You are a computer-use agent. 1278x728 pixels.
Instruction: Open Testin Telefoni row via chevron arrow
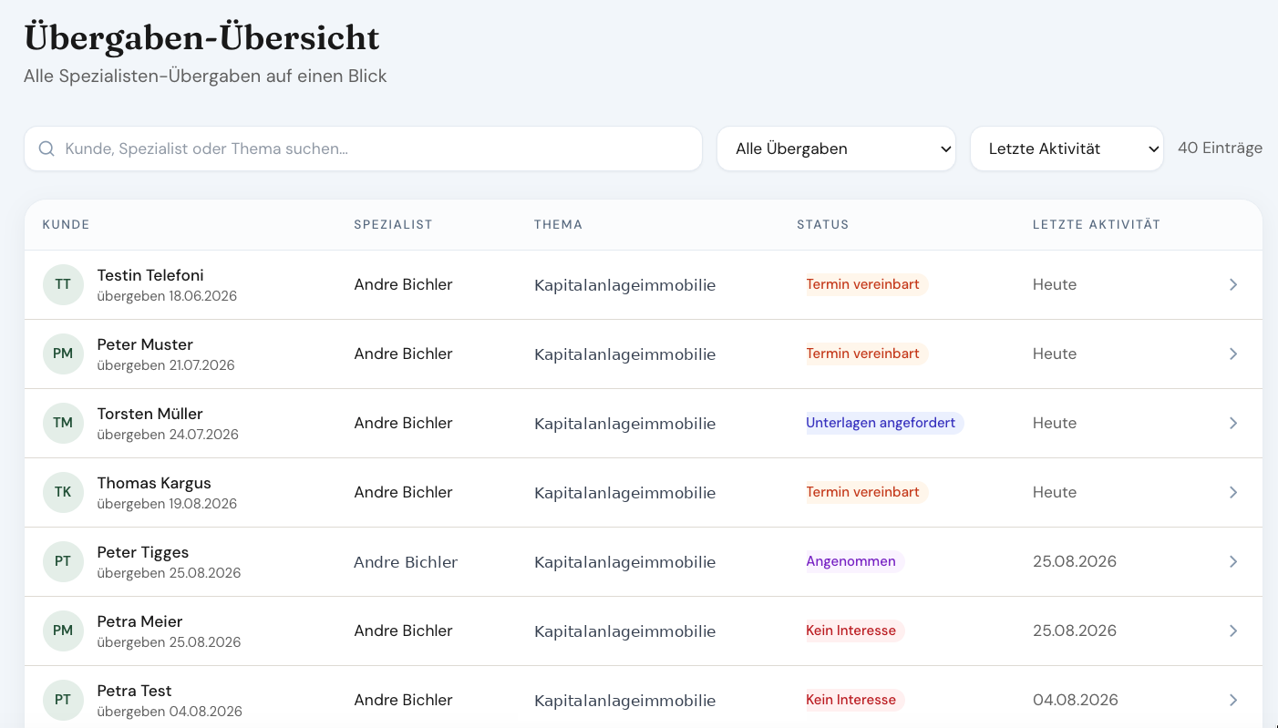click(x=1233, y=284)
